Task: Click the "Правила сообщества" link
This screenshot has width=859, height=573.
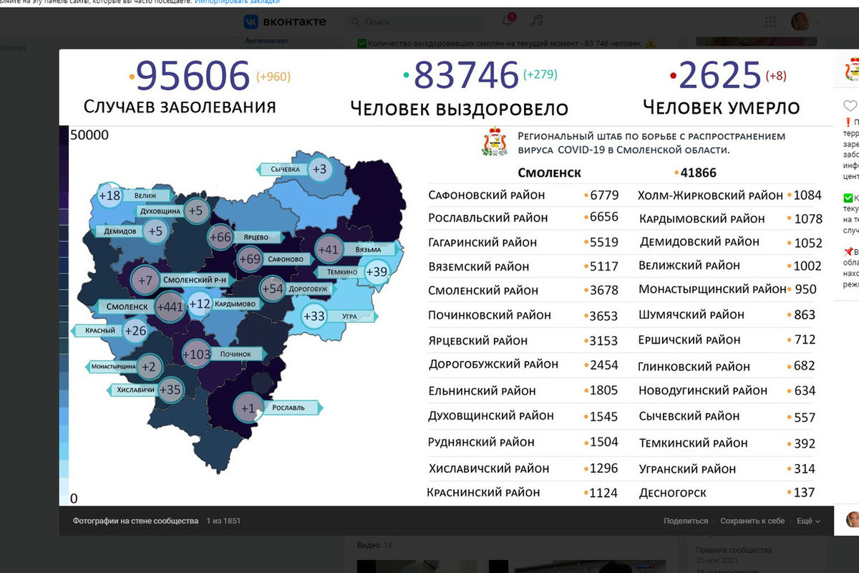Action: tap(734, 550)
